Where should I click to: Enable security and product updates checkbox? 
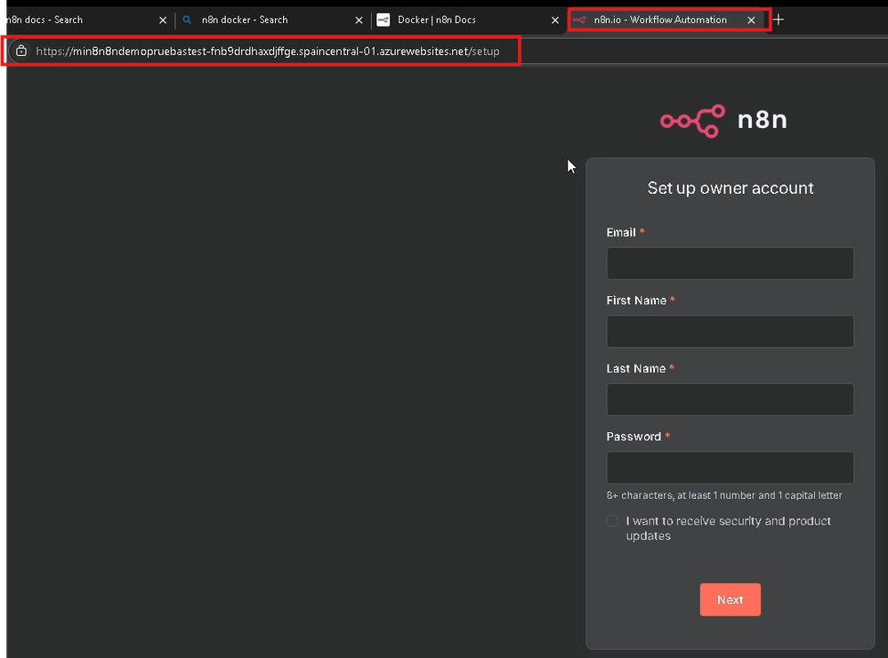(612, 521)
